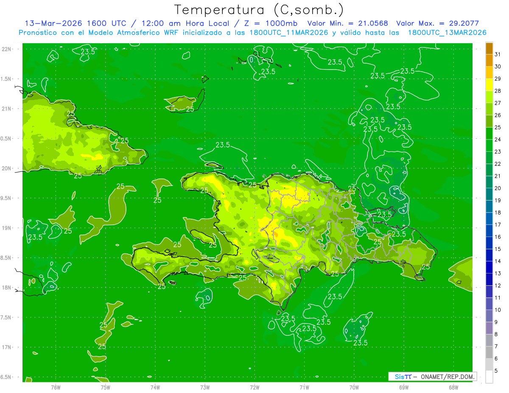
Task: Click the gray swatch between 6 and 7
Action: [x=489, y=352]
